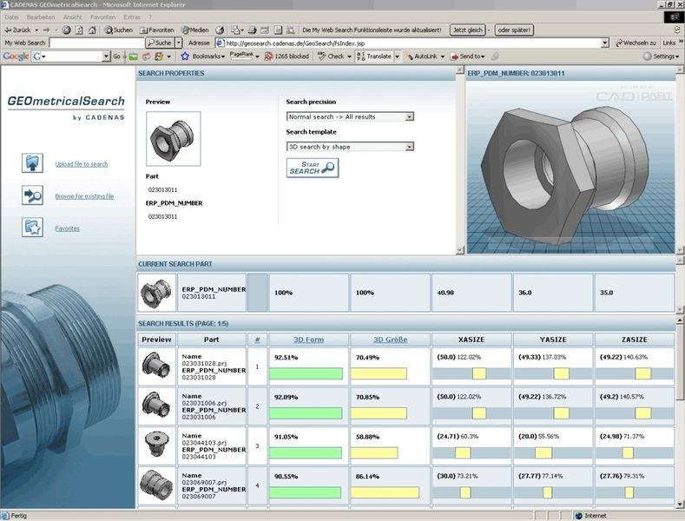Click the Browse for existing file icon
The height and width of the screenshot is (521, 685).
[x=32, y=195]
